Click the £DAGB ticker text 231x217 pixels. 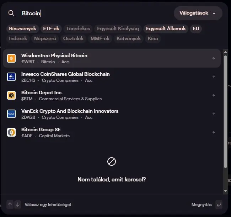coord(28,117)
